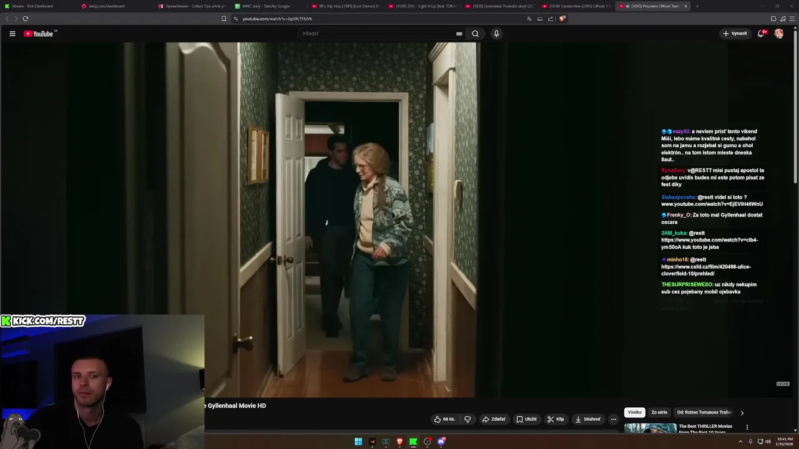799x449 pixels.
Task: Open a new browser tab with plus
Action: coord(697,6)
